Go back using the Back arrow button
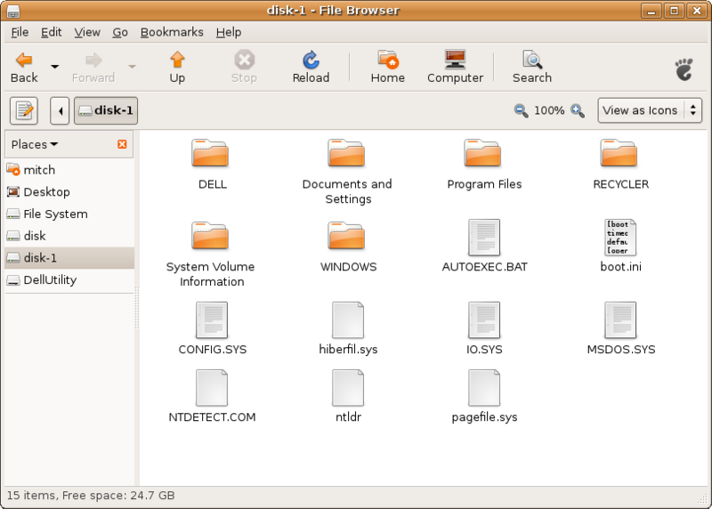 (x=24, y=68)
